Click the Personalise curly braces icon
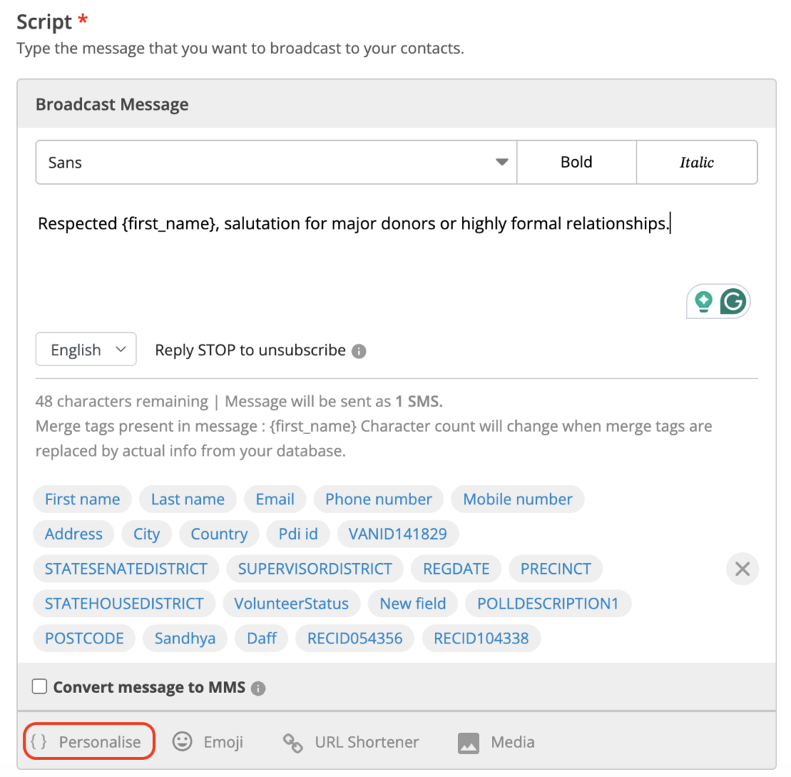Image resolution: width=791 pixels, height=777 pixels. 39,742
